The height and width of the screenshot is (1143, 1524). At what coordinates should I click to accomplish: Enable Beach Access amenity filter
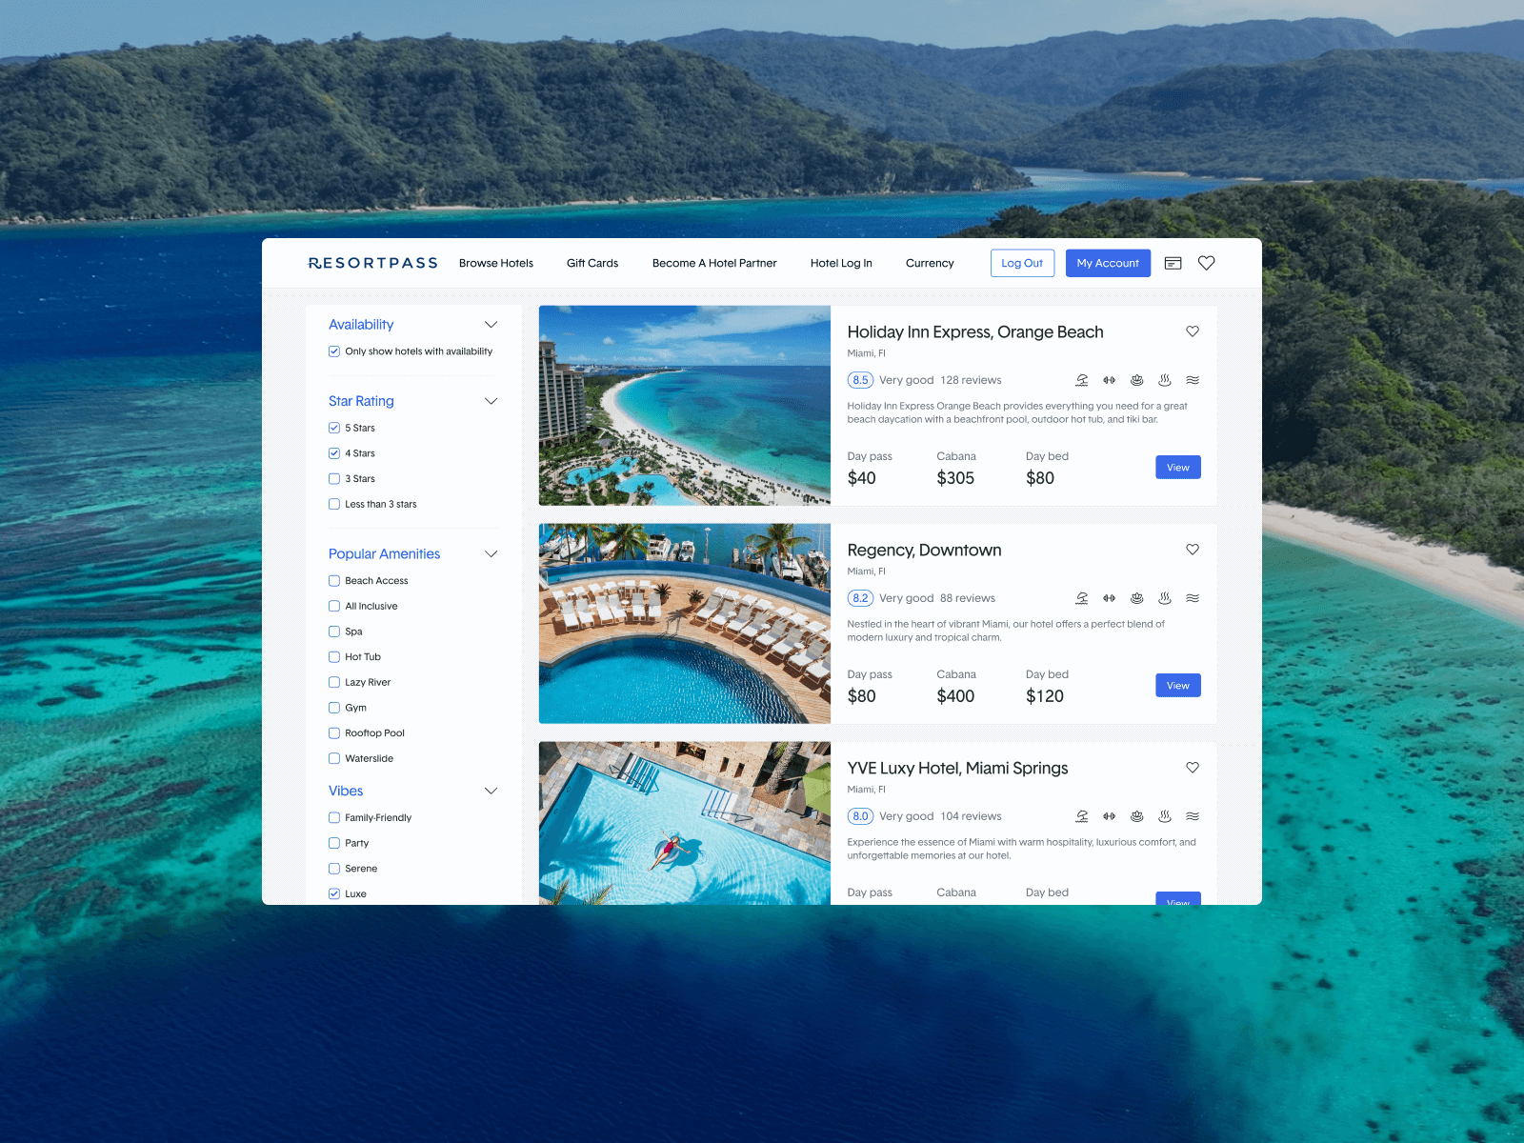tap(334, 581)
